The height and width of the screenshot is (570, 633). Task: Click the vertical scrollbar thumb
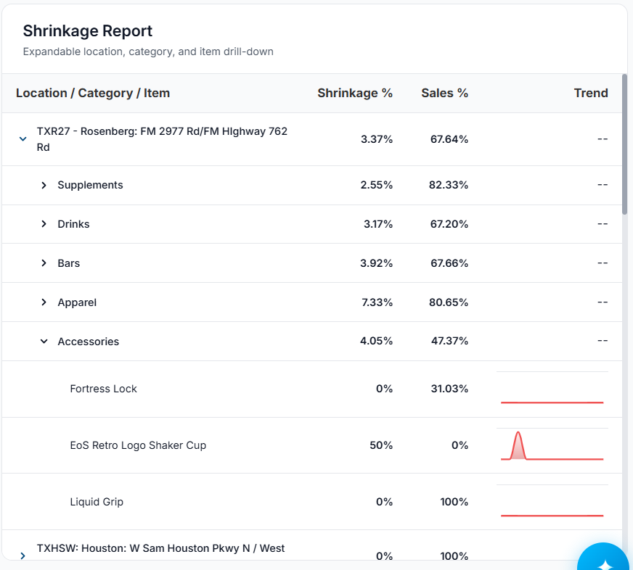tap(624, 144)
